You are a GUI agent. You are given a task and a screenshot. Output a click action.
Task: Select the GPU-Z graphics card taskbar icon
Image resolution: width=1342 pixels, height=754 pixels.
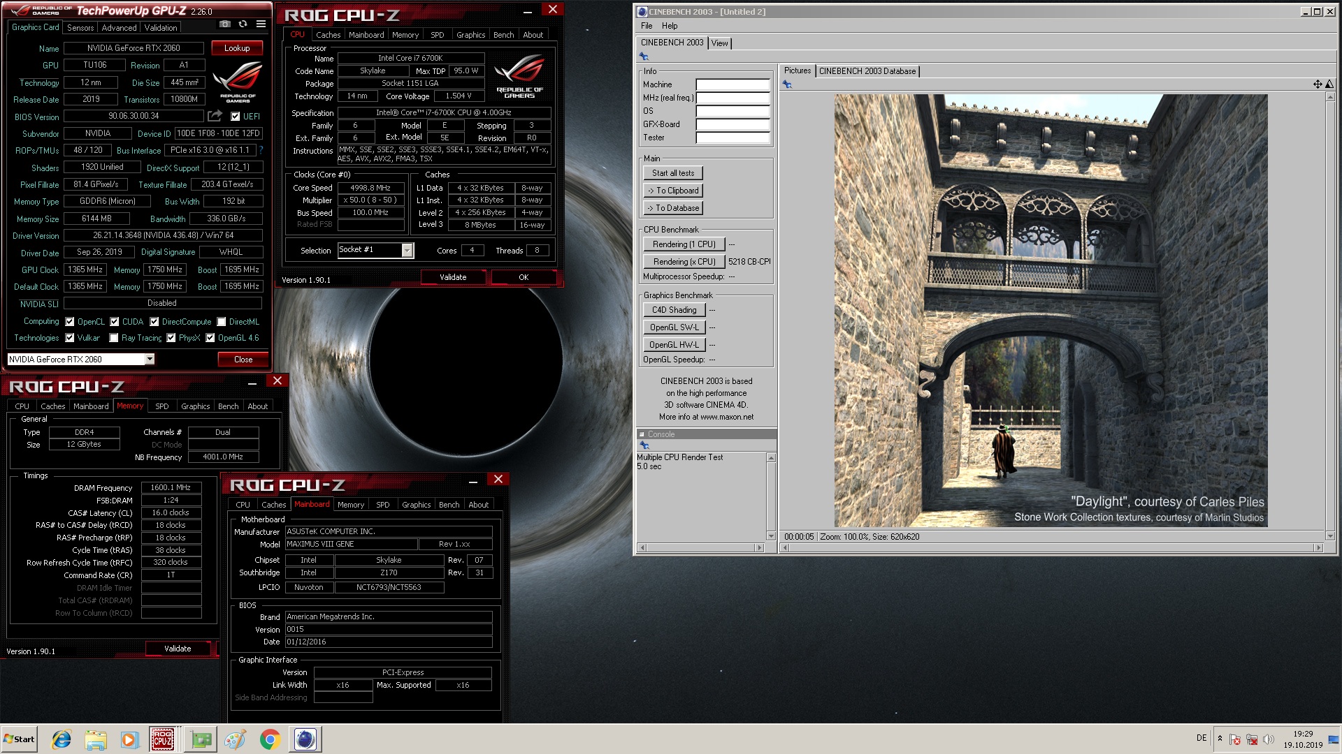pos(201,739)
